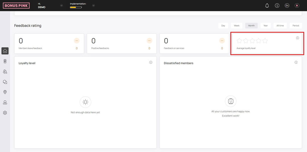Click the Average loyalty level label
307x152 pixels.
(x=246, y=48)
